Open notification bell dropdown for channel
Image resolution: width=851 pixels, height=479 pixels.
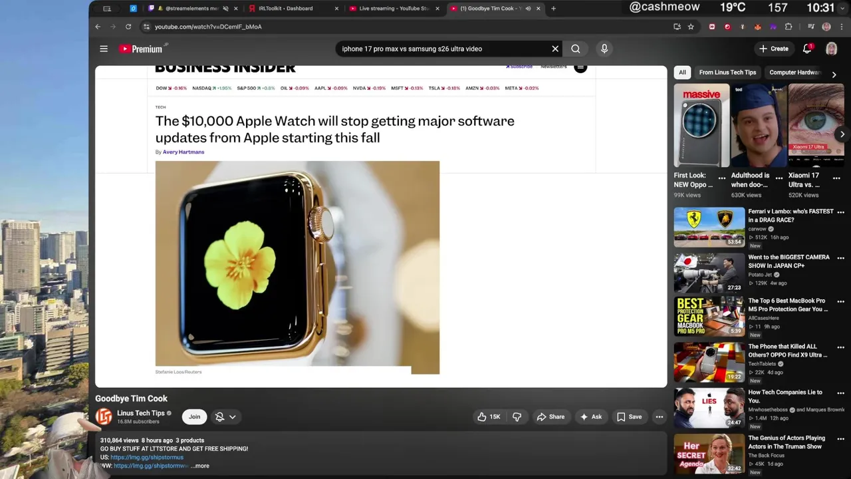click(x=226, y=417)
